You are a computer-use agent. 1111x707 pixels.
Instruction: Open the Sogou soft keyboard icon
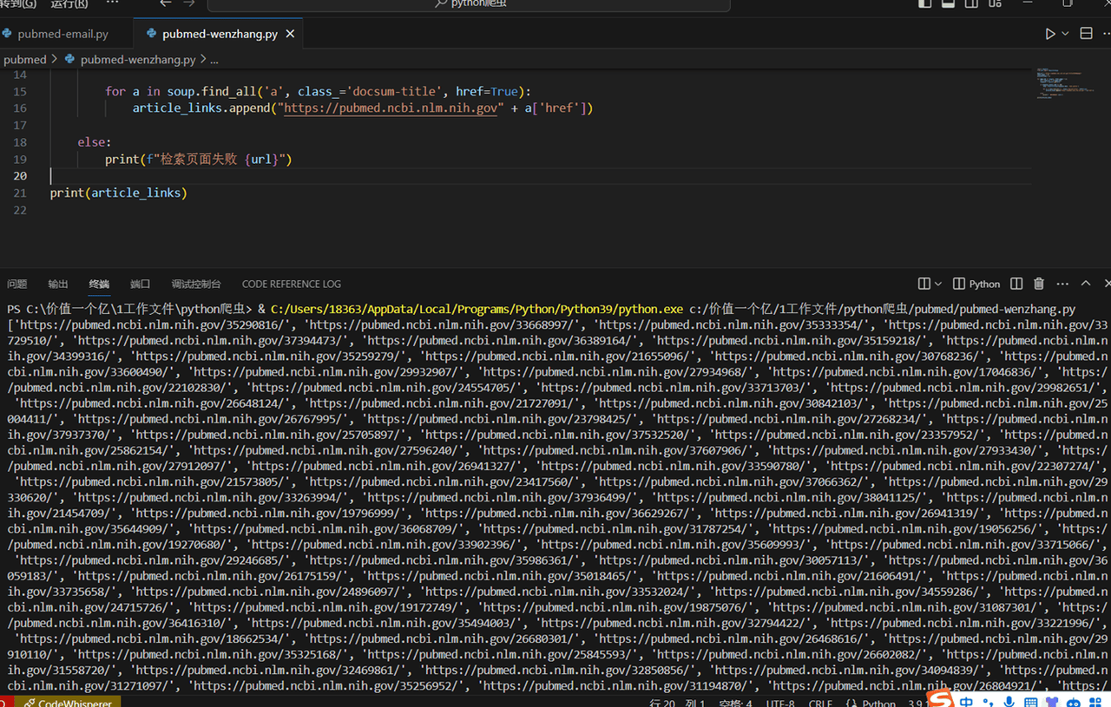[x=1030, y=702]
